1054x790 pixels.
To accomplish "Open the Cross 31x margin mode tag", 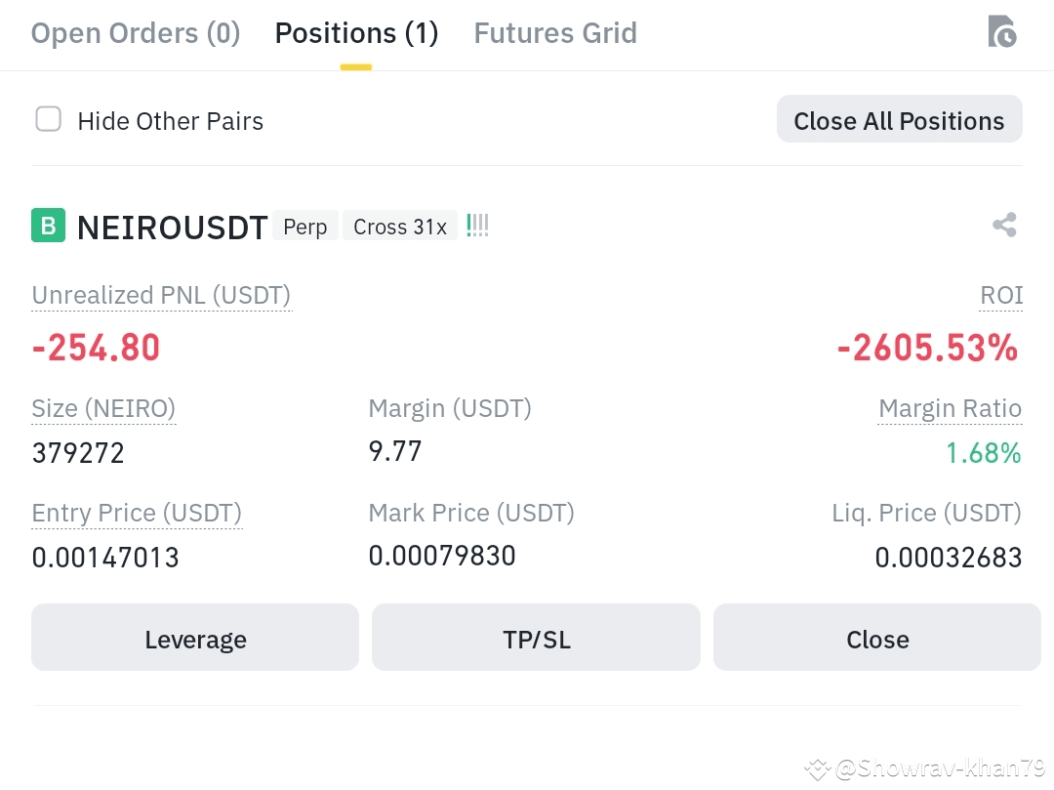I will (x=400, y=227).
